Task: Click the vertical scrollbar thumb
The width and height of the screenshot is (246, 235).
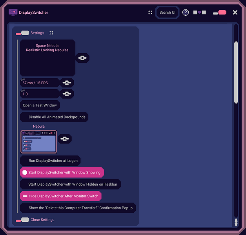Action: pos(236,72)
